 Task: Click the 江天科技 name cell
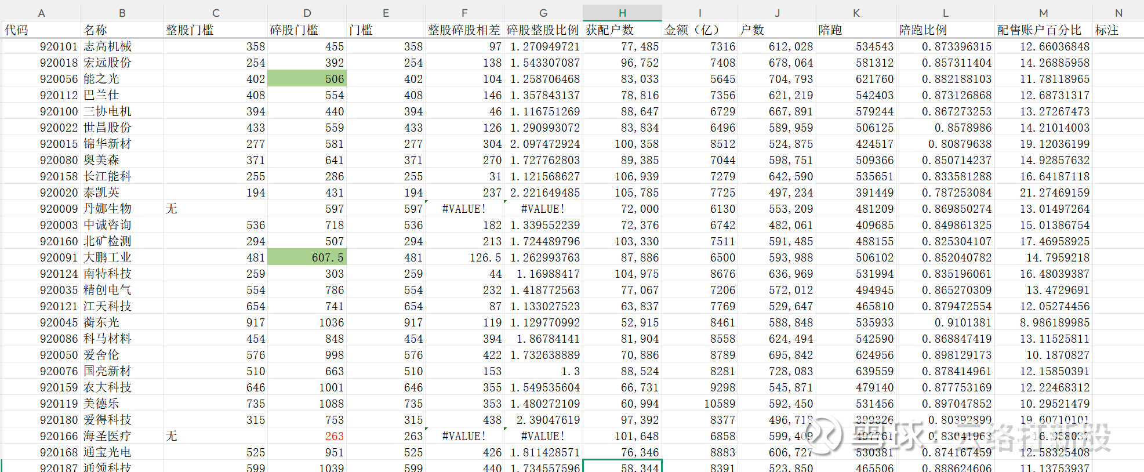(122, 306)
